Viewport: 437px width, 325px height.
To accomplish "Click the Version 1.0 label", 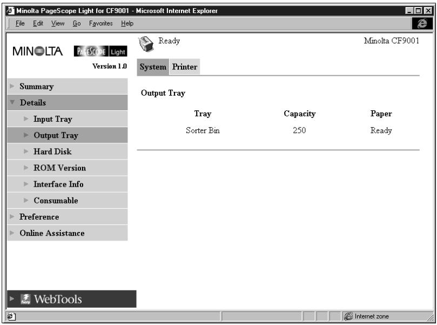I will pyautogui.click(x=110, y=66).
